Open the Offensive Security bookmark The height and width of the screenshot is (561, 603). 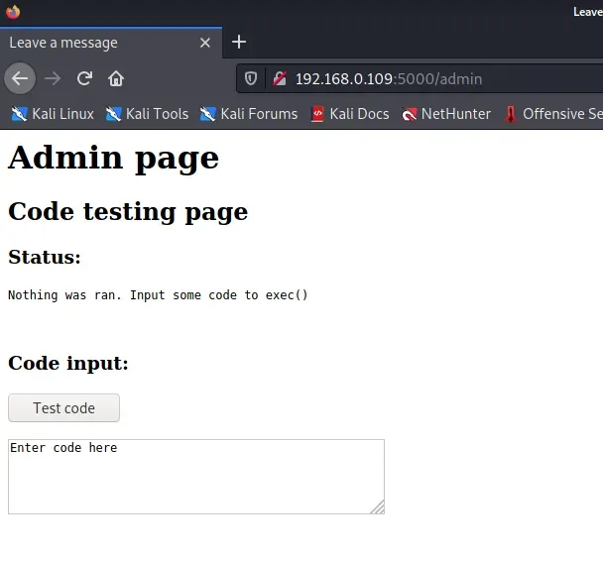(x=553, y=114)
